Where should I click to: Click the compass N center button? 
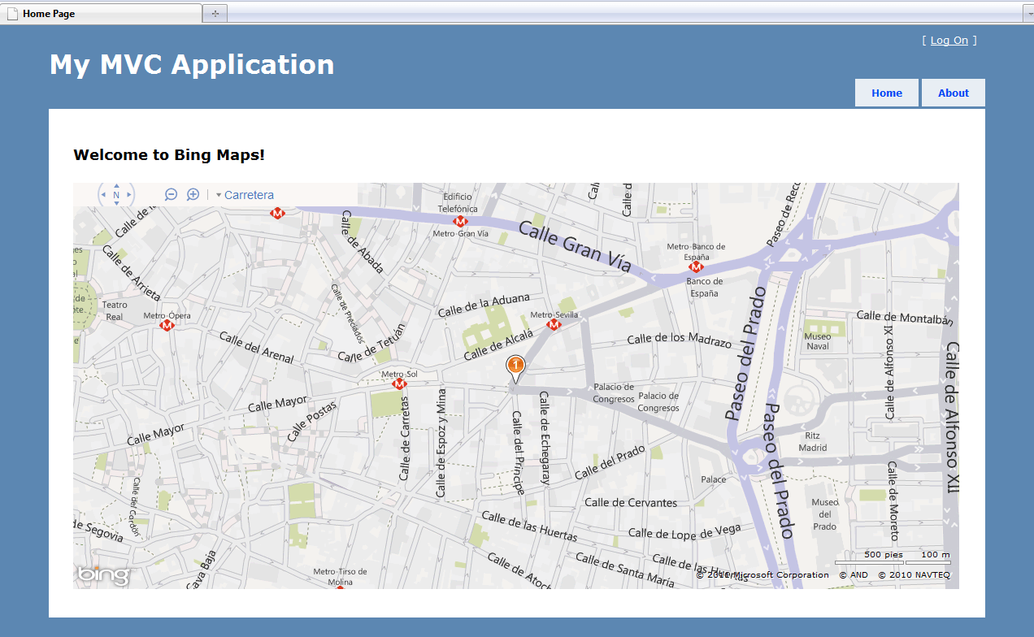[x=116, y=195]
